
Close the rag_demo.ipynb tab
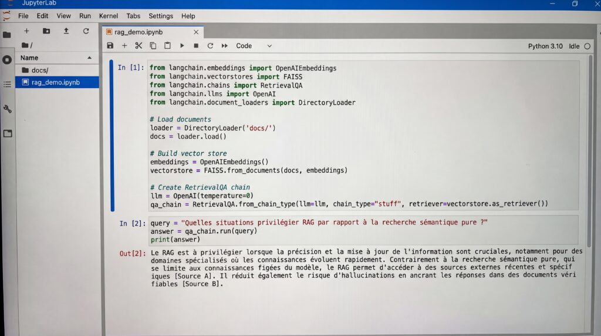[x=196, y=32]
